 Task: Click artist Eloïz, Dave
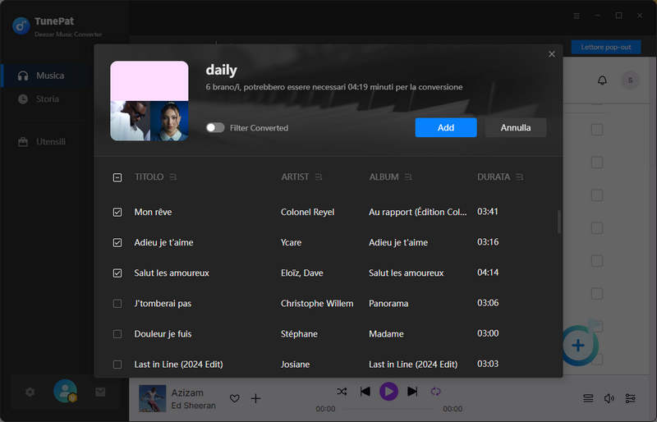pyautogui.click(x=301, y=273)
